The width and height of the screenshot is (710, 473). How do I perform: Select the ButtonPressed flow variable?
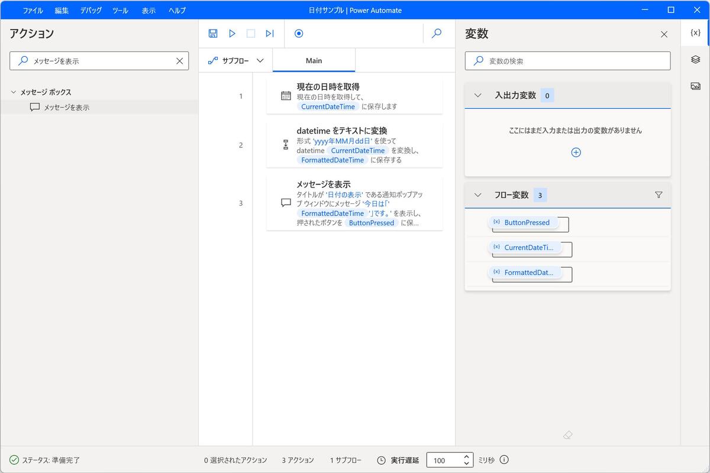pos(524,223)
